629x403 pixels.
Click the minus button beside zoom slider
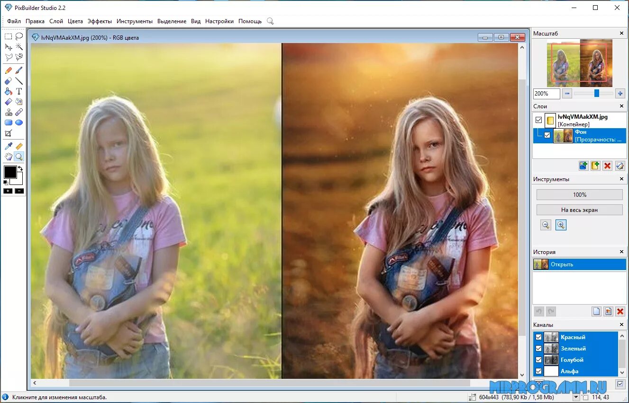click(x=567, y=94)
